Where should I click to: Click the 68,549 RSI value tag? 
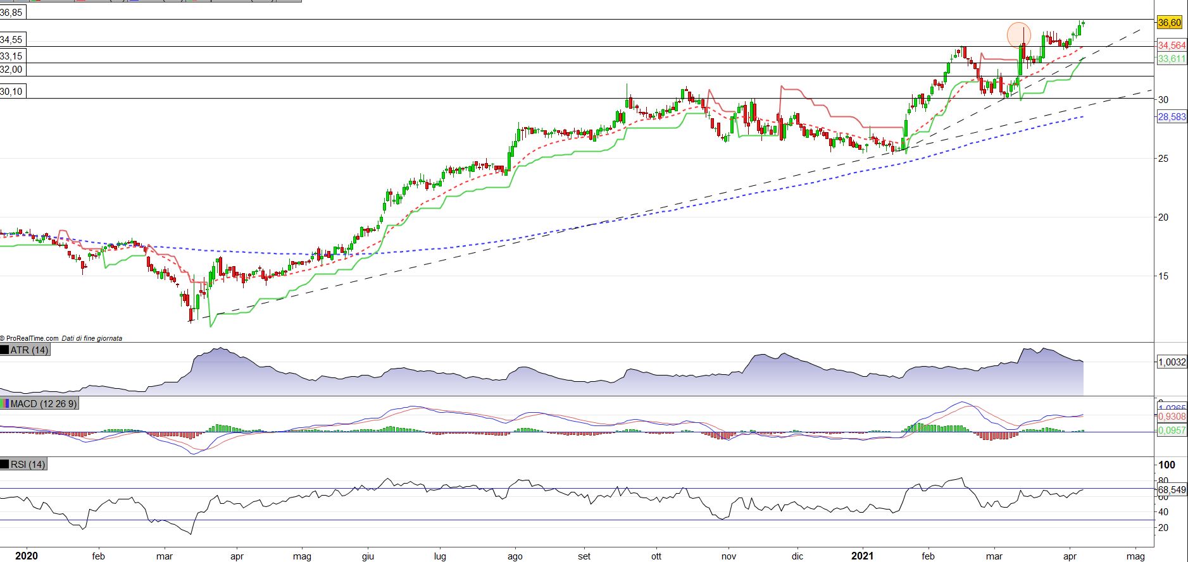pyautogui.click(x=1172, y=490)
